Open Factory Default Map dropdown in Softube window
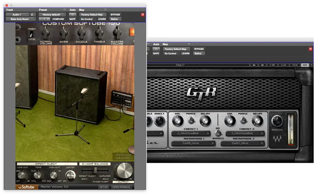 coord(93,15)
